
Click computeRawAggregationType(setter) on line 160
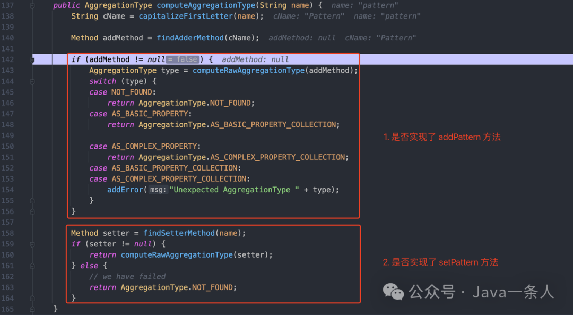pyautogui.click(x=197, y=255)
